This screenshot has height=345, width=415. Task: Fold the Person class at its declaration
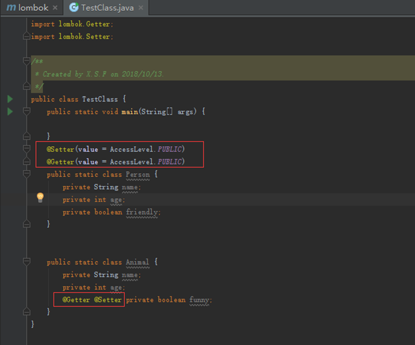(x=26, y=174)
